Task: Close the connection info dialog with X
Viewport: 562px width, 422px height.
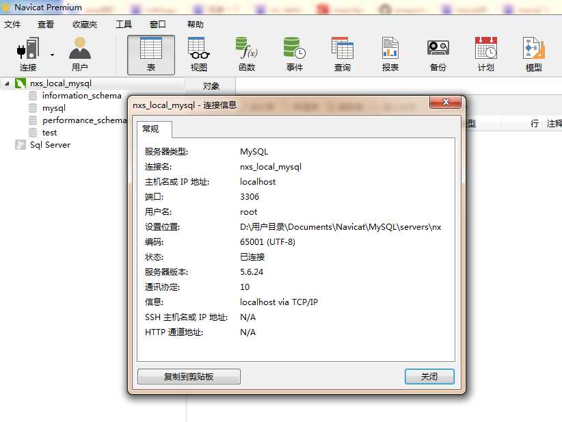Action: [446, 102]
